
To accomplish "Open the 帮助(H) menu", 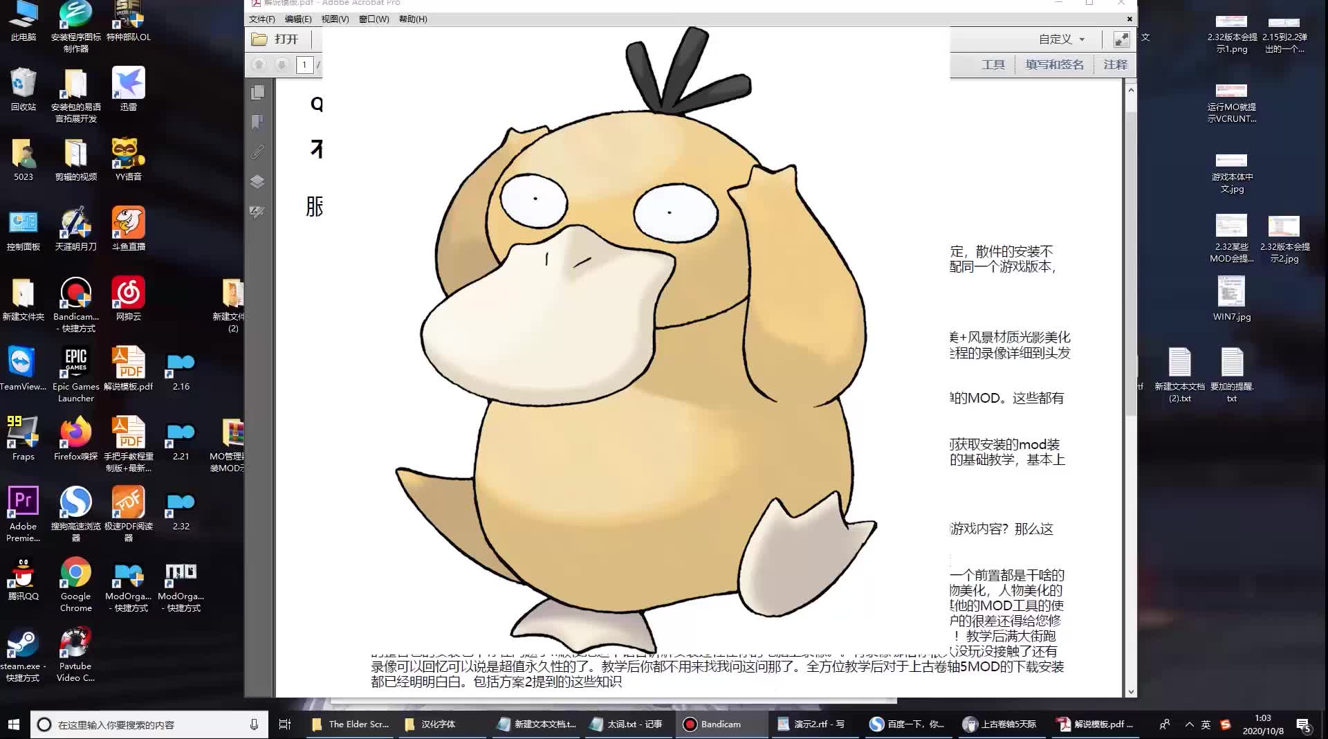I will 413,19.
